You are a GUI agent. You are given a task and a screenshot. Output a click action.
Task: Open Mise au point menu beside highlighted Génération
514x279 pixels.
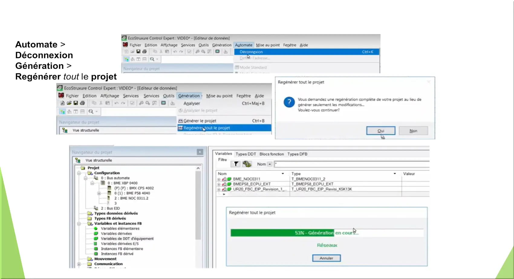(x=219, y=96)
